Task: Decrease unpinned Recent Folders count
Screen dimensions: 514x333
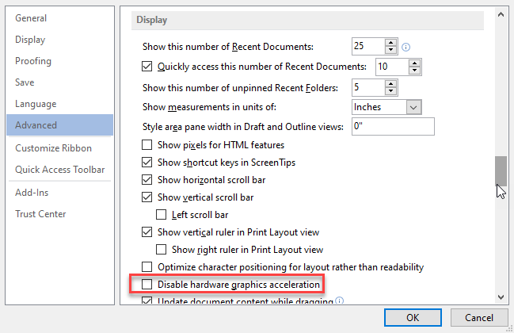Action: tap(390, 91)
